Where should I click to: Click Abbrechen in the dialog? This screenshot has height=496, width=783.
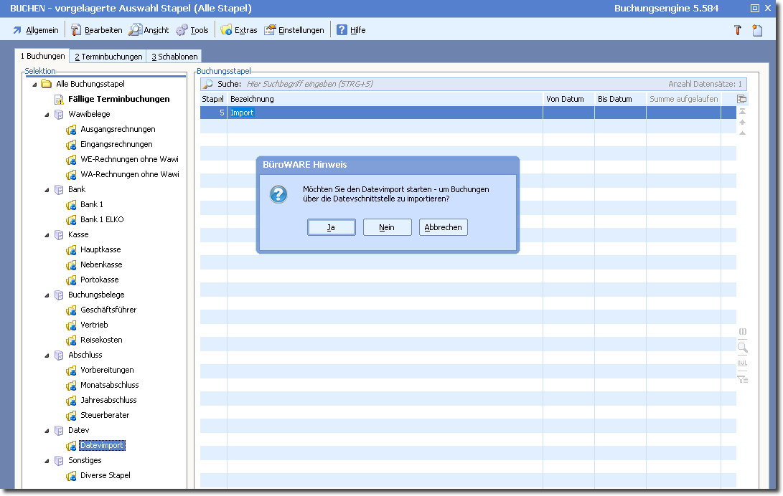click(x=444, y=227)
